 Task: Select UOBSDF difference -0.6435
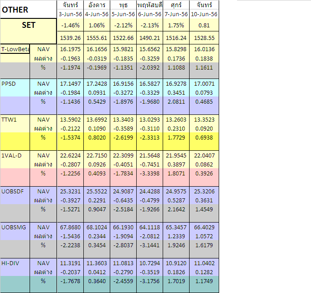[123, 200]
